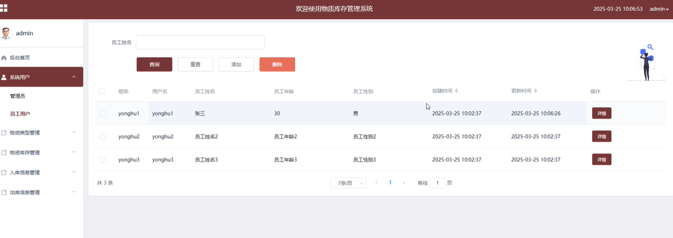Click the grid menu icon in header
The image size is (673, 238).
click(x=3, y=8)
